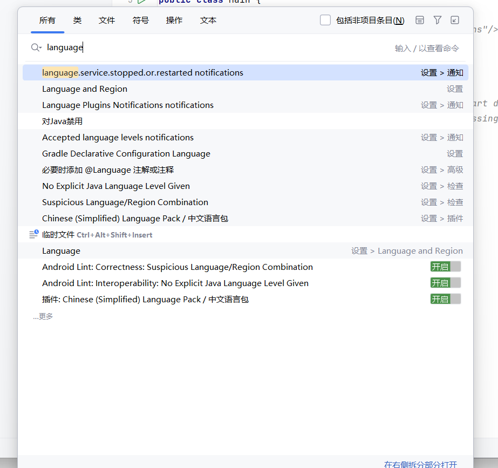
Task: Select the Language and Region settings result
Action: pyautogui.click(x=84, y=89)
